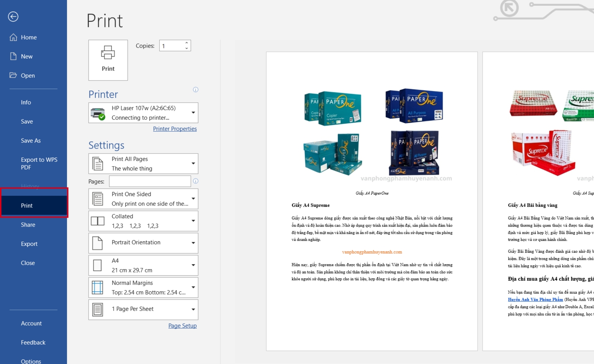Image resolution: width=594 pixels, height=364 pixels.
Task: Open the printer selection dropdown arrow
Action: point(193,113)
